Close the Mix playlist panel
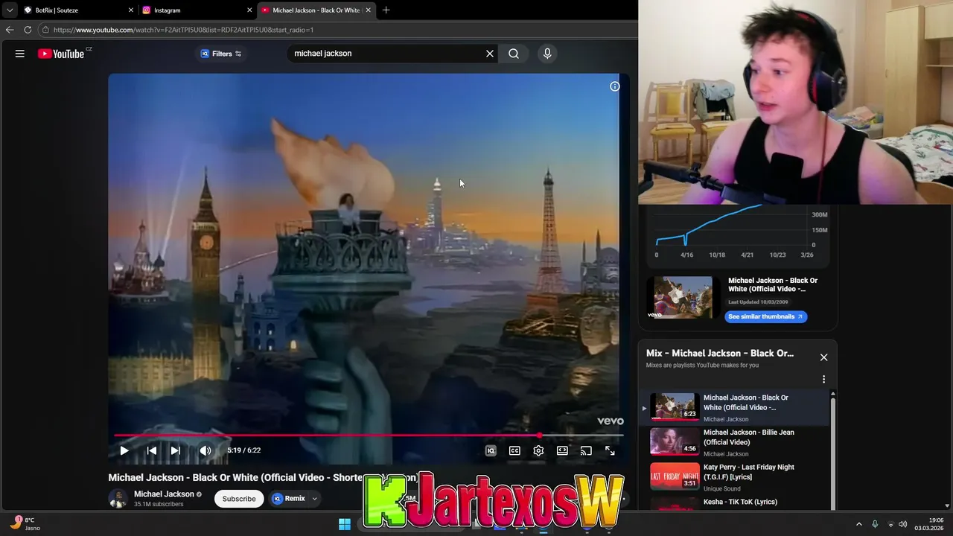The image size is (953, 536). tap(823, 357)
